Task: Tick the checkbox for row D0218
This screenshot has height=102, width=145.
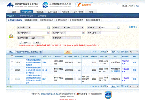Action: click(12, 70)
